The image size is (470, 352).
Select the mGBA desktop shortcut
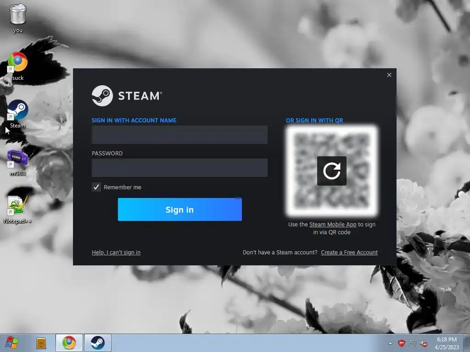(x=18, y=162)
